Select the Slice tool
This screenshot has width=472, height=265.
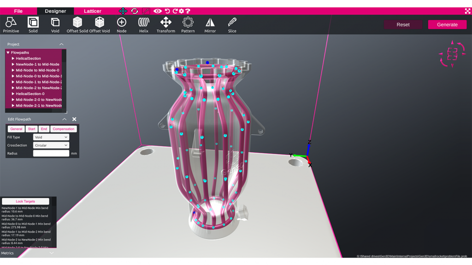232,23
